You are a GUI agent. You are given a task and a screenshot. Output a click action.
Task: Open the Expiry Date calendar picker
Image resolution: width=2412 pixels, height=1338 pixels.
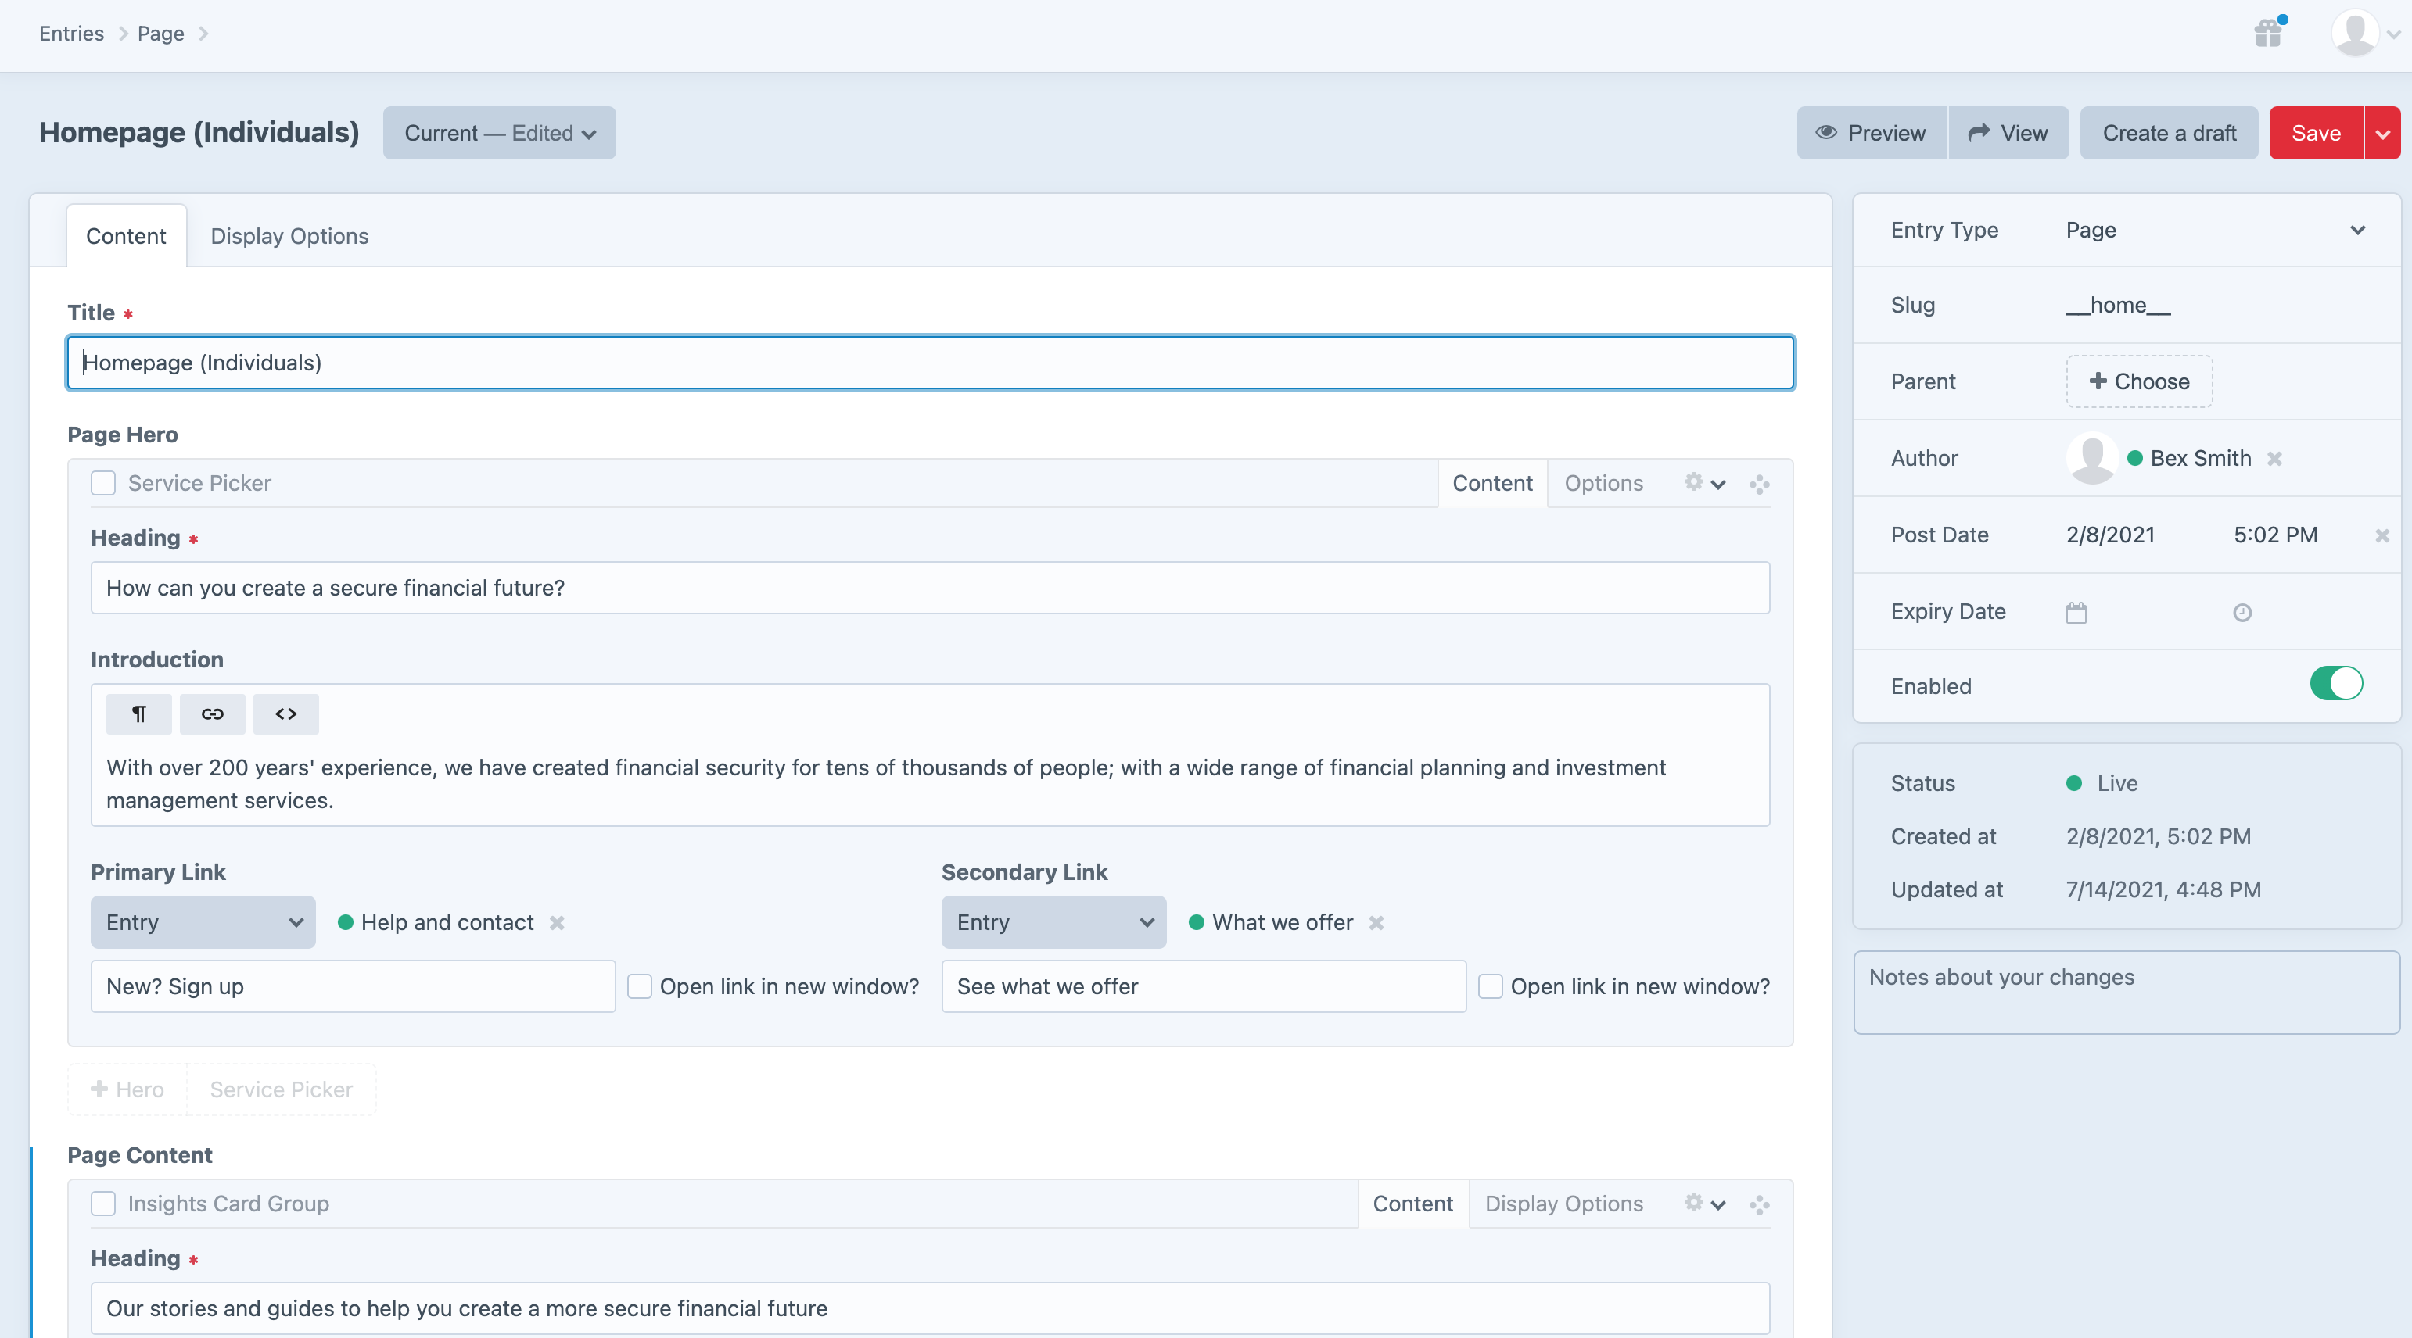pos(2076,612)
